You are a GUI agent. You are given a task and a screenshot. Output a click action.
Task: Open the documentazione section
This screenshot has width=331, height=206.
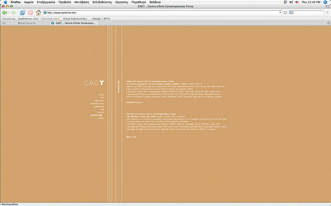click(x=97, y=104)
